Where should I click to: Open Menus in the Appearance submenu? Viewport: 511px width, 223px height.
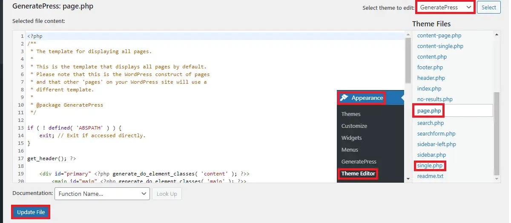click(350, 150)
